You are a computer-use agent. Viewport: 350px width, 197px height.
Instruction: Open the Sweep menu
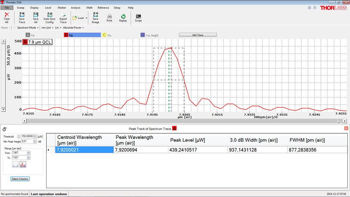click(x=21, y=8)
